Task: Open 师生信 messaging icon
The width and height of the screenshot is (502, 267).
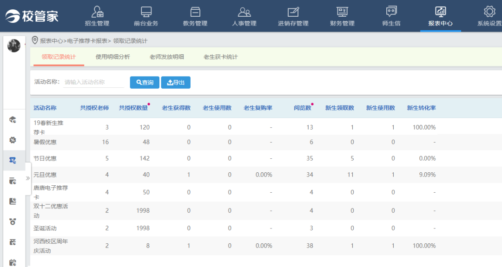Action: 391,12
